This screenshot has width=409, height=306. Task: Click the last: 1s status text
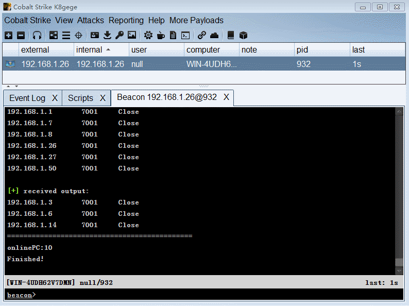click(x=382, y=282)
